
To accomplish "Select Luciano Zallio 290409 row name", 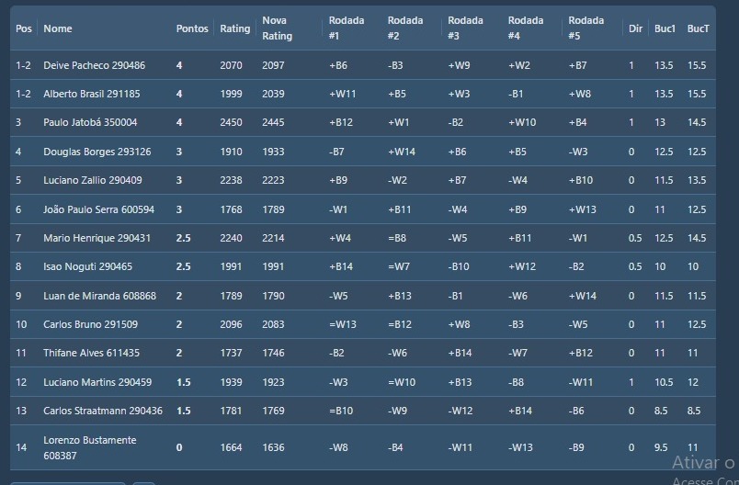I will [92, 180].
